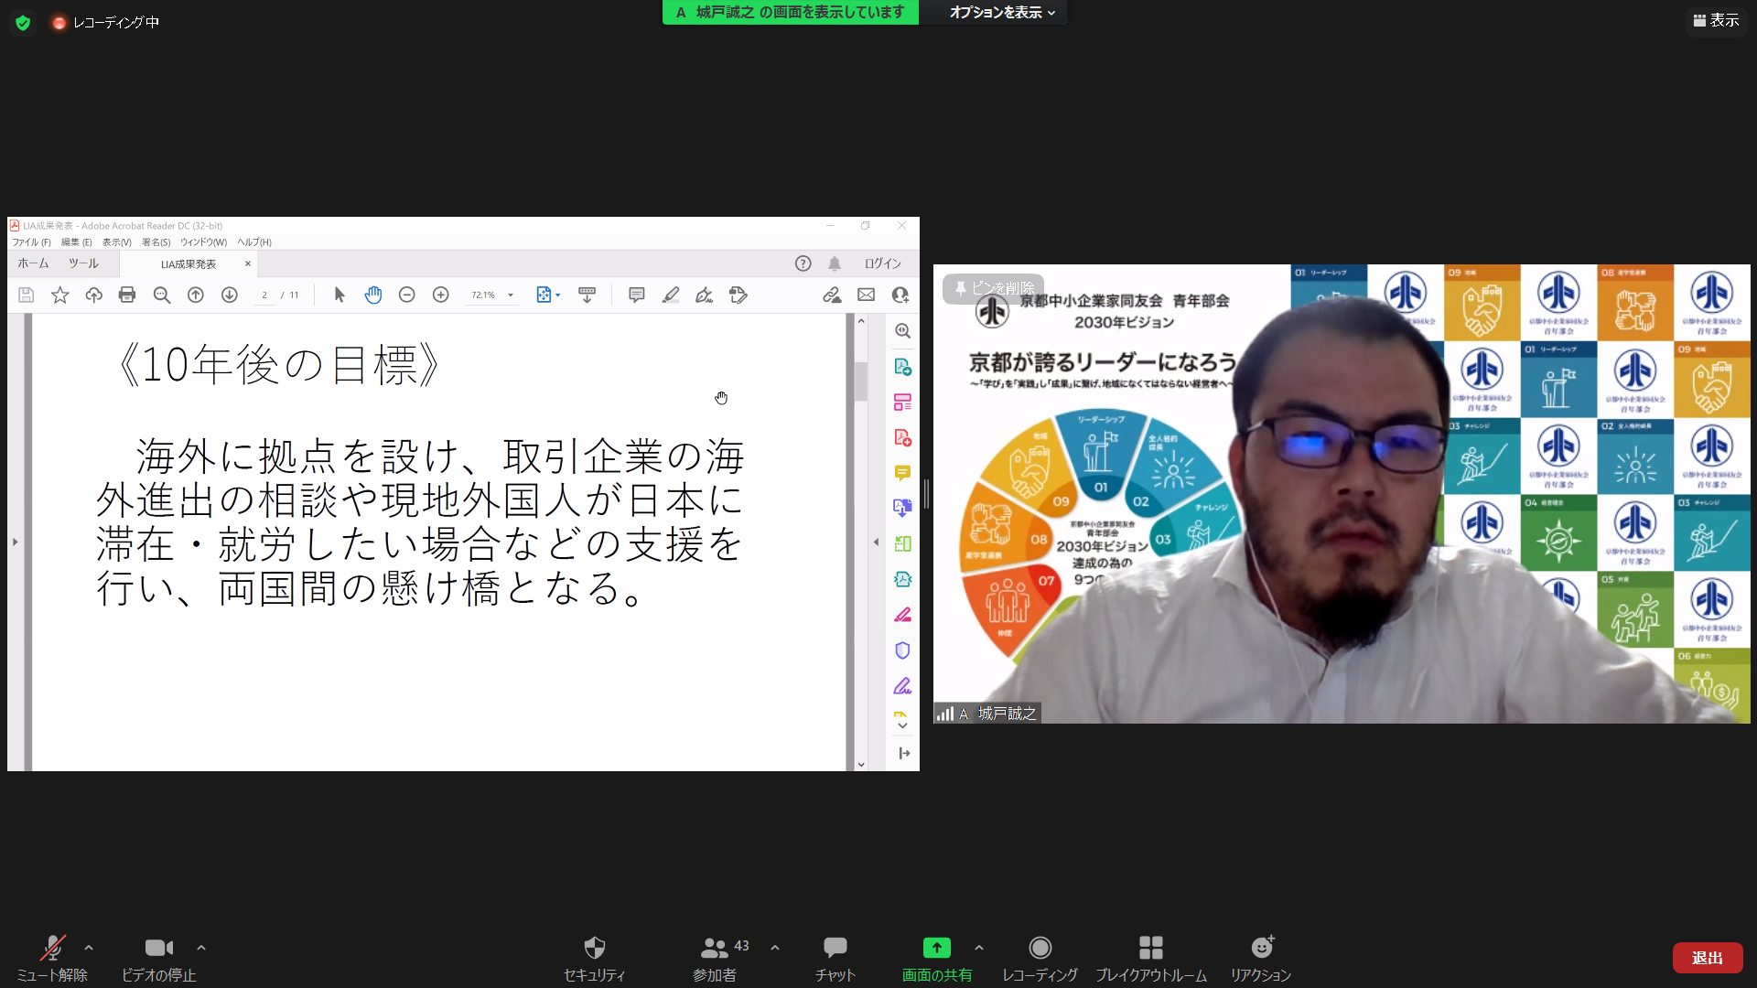Open Acrobat help question mark icon
The height and width of the screenshot is (988, 1757).
pyautogui.click(x=803, y=263)
